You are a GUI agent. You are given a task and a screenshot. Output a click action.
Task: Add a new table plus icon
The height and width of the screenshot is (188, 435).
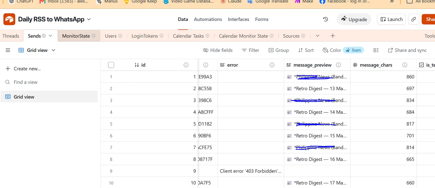click(x=333, y=36)
